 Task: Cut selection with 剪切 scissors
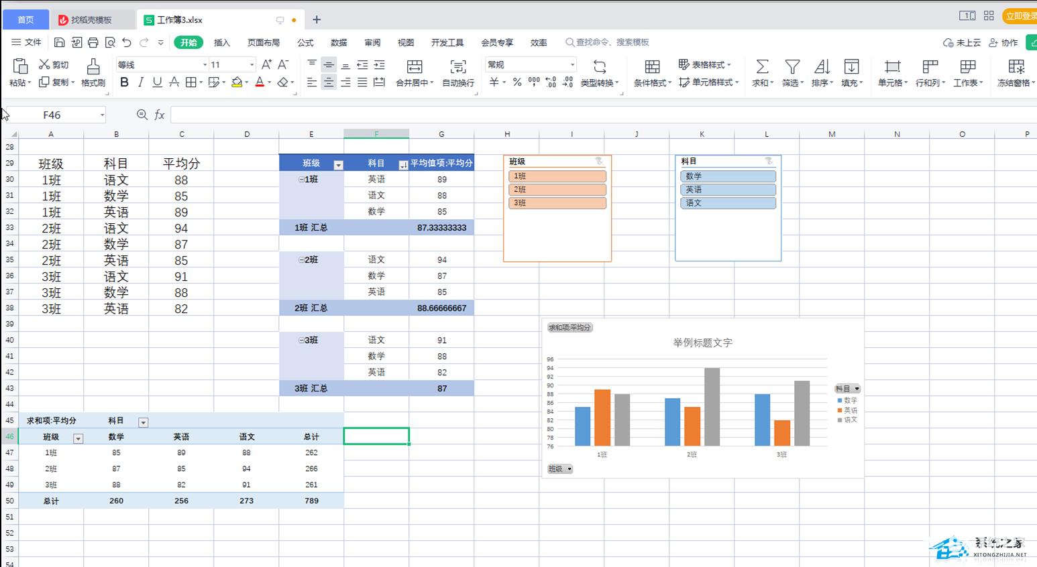[54, 64]
